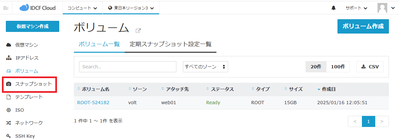The height and width of the screenshot is (139, 399).
Task: Click the Search input field
Action: coord(128,67)
